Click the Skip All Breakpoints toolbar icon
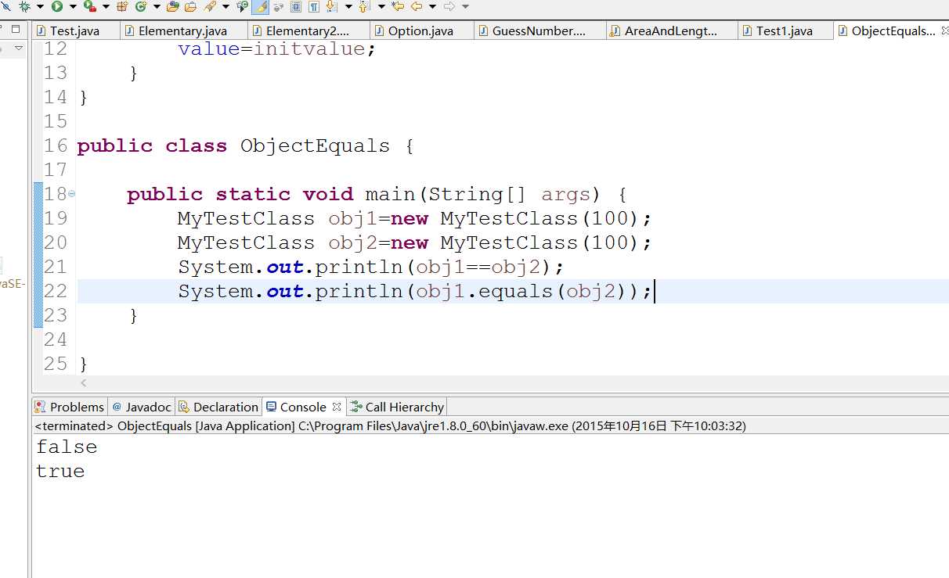This screenshot has width=949, height=578. click(x=5, y=6)
